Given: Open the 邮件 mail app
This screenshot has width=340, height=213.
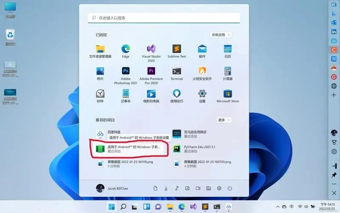Looking at the screenshot, I should (x=202, y=52).
